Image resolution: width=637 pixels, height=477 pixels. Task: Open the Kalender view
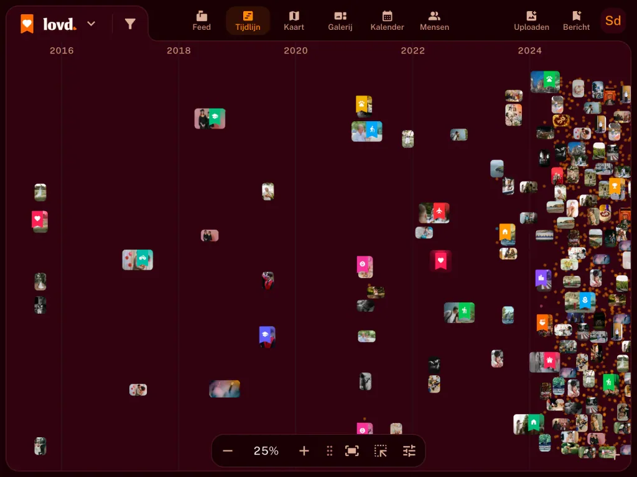pyautogui.click(x=387, y=21)
